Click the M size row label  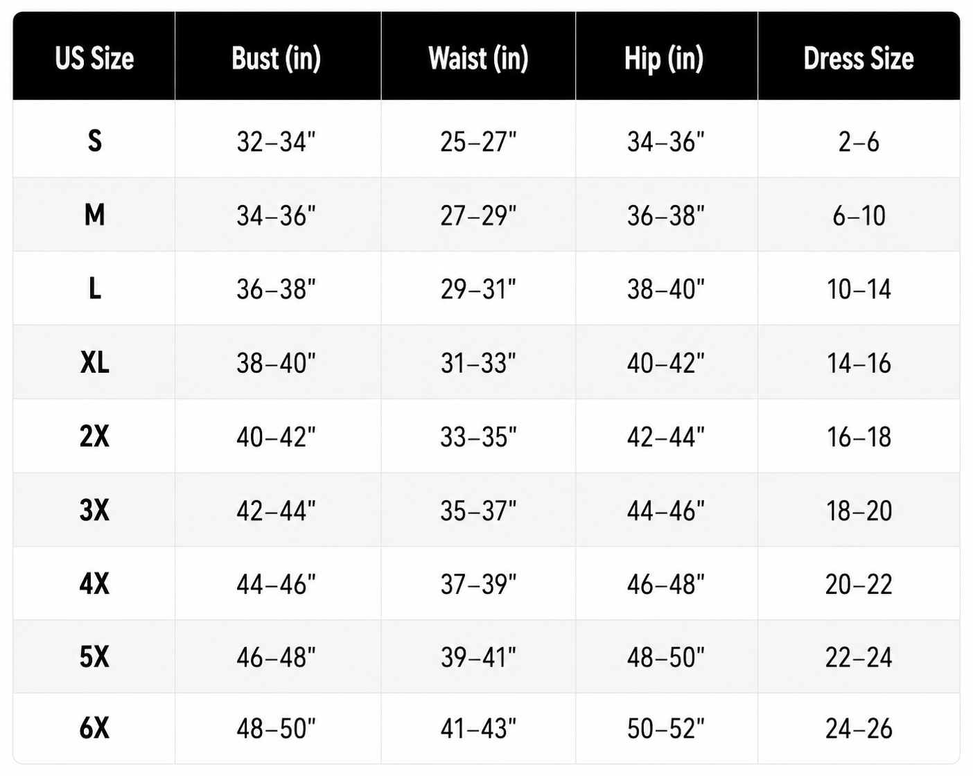[x=94, y=215]
